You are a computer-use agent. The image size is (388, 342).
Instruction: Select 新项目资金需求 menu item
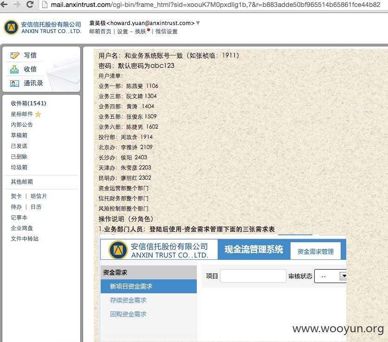click(149, 286)
